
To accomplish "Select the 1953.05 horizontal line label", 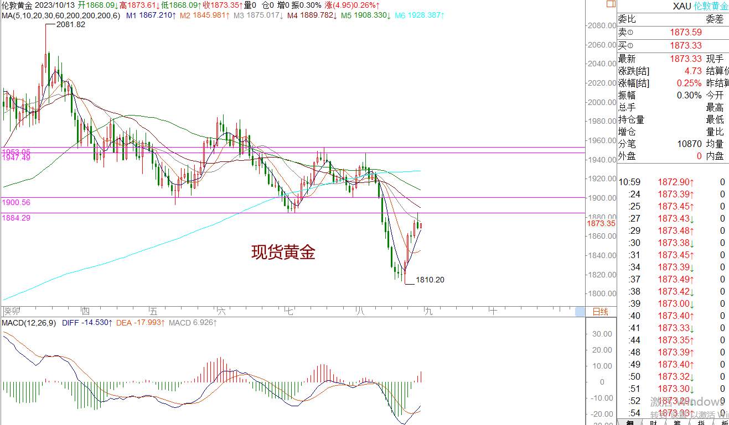I will point(17,151).
